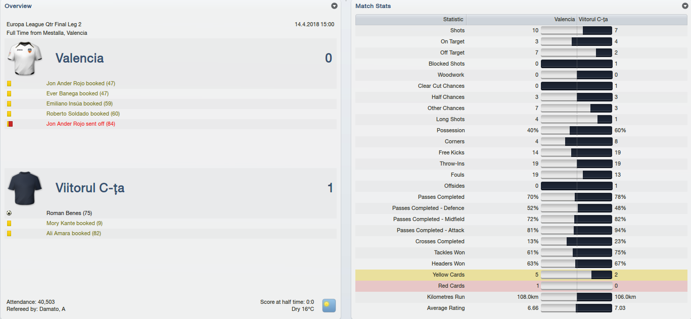Screen dimensions: 691x319
Task: Click yellow card icon beside Ever Banega
Action: pos(9,93)
